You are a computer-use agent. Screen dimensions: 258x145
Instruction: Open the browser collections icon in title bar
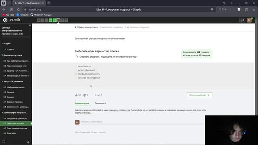click(224, 3)
